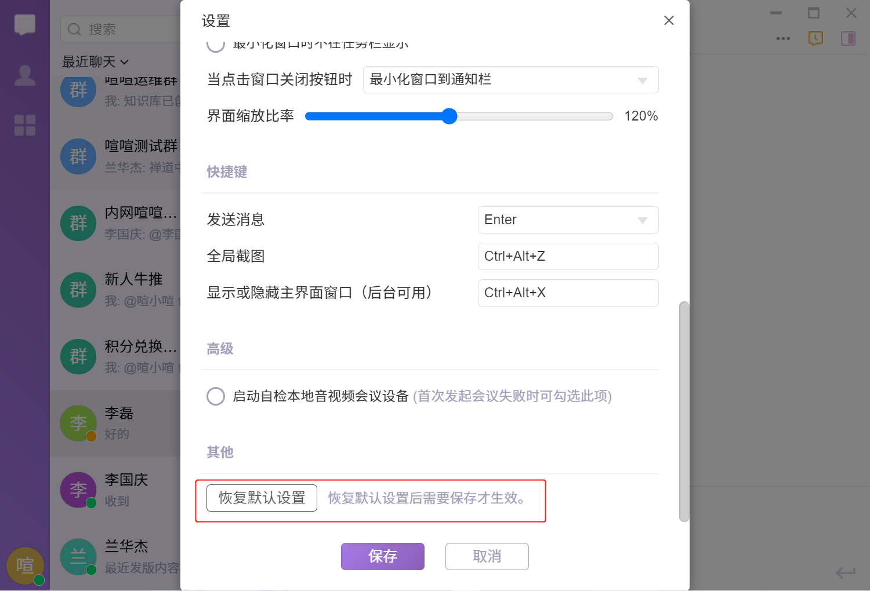Click the user avatar at bottom left
870x591 pixels.
pos(25,565)
